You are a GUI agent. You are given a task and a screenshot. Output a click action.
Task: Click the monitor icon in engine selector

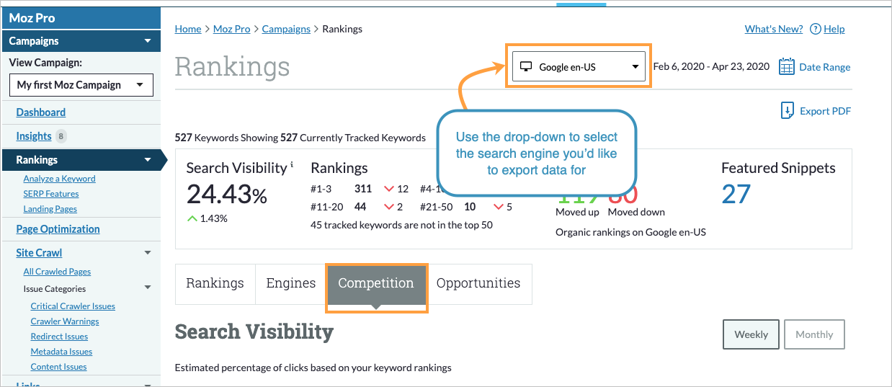[x=526, y=67]
